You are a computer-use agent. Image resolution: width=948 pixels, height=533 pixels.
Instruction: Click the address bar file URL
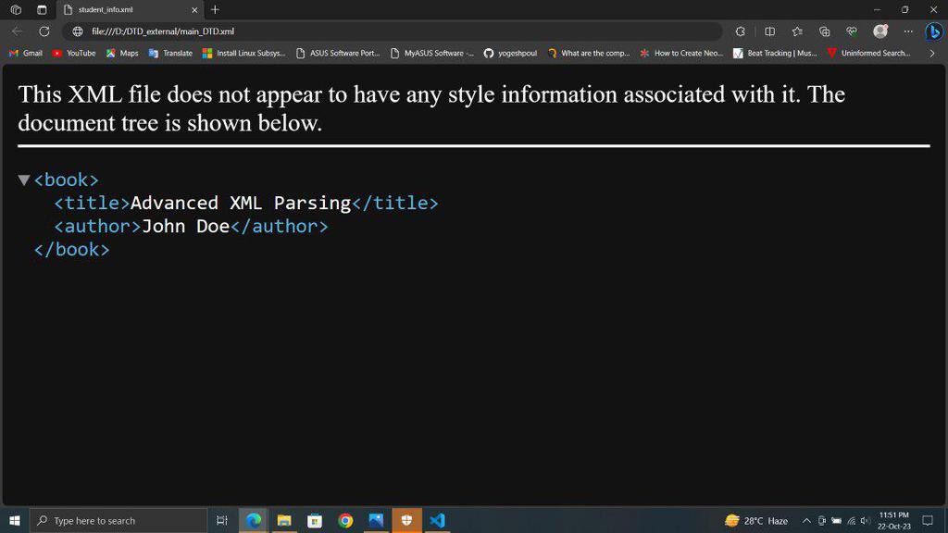click(x=163, y=31)
